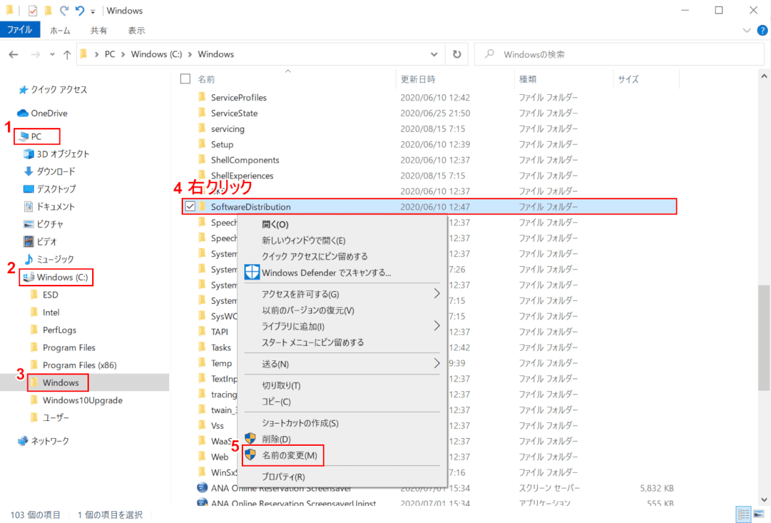Select ピクチャ in navigation pane
Screen dimensions: 771x523
click(44, 224)
